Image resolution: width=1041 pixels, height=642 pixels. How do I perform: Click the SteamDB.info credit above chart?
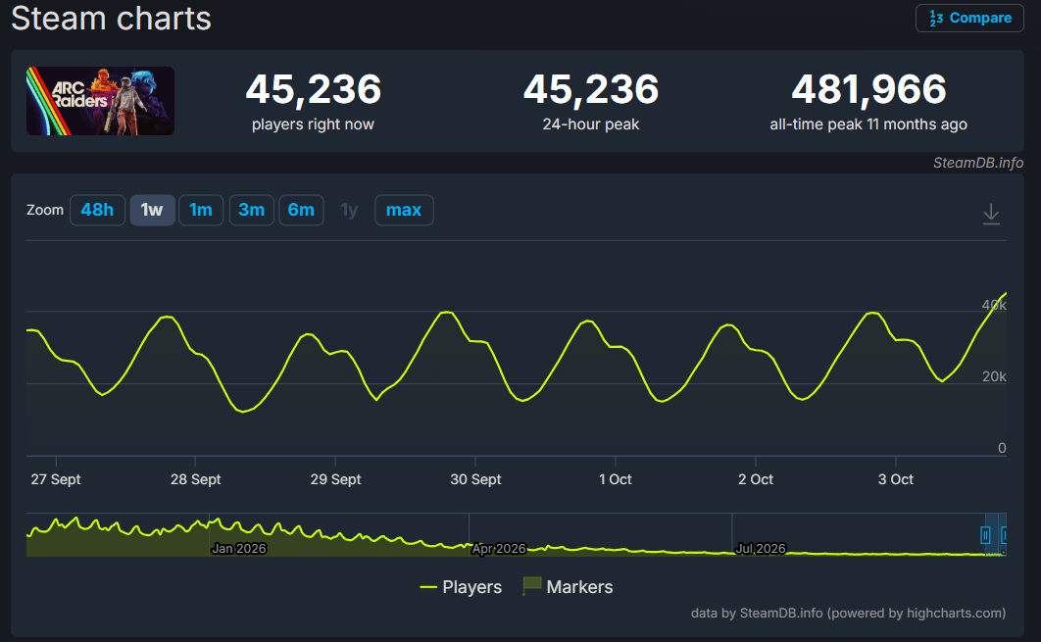(978, 164)
